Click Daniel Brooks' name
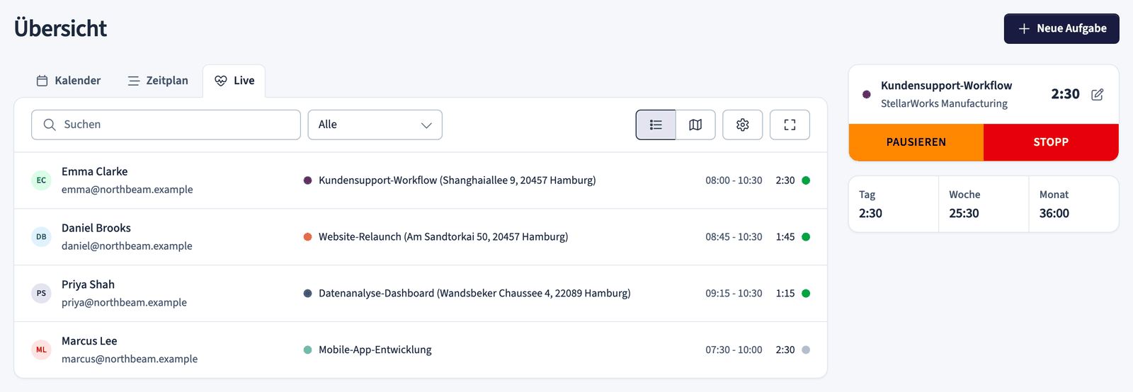This screenshot has width=1133, height=392. coord(96,228)
